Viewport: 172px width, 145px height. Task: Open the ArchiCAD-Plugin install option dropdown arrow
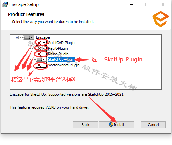[x=44, y=43]
